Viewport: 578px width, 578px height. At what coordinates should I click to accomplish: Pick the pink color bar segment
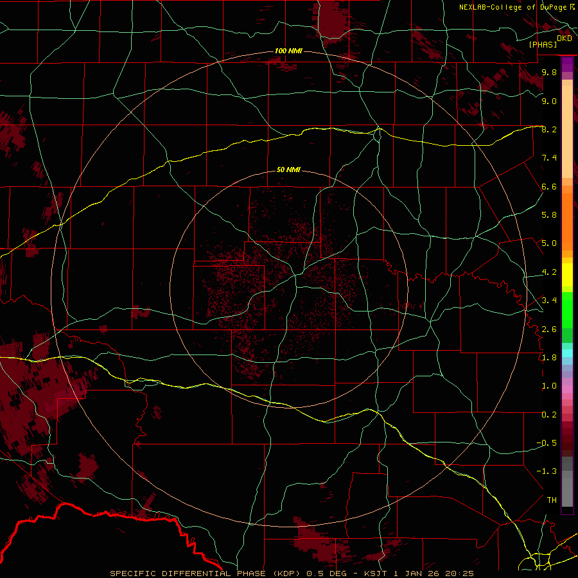(x=567, y=389)
